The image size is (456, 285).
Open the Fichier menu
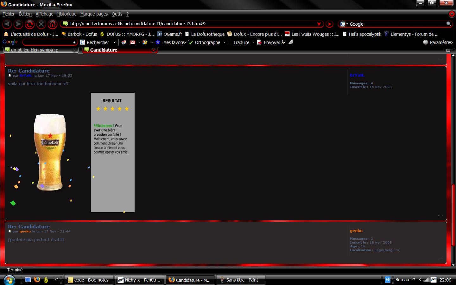pos(9,14)
